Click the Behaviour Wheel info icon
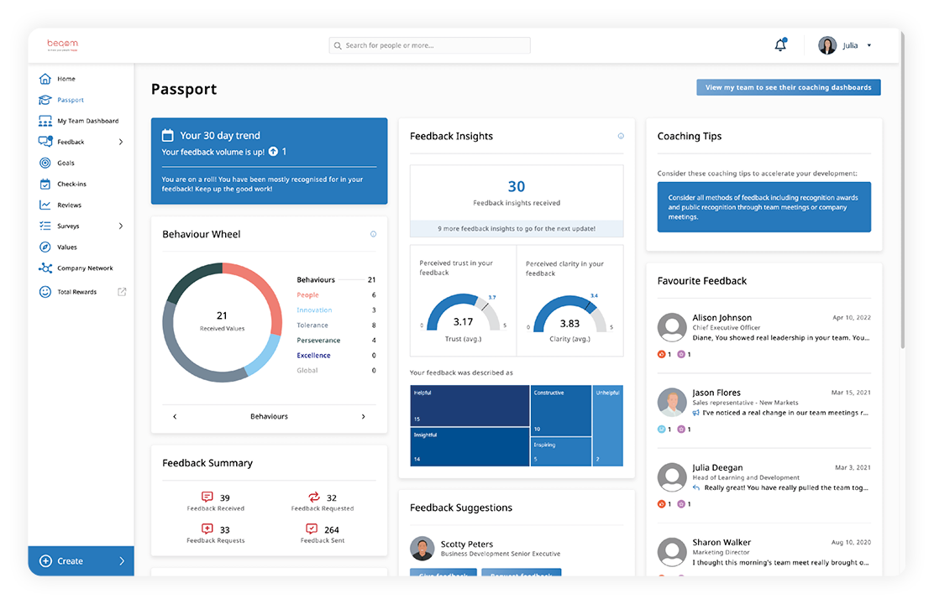Viewport: 934px width, 604px height. click(x=374, y=234)
